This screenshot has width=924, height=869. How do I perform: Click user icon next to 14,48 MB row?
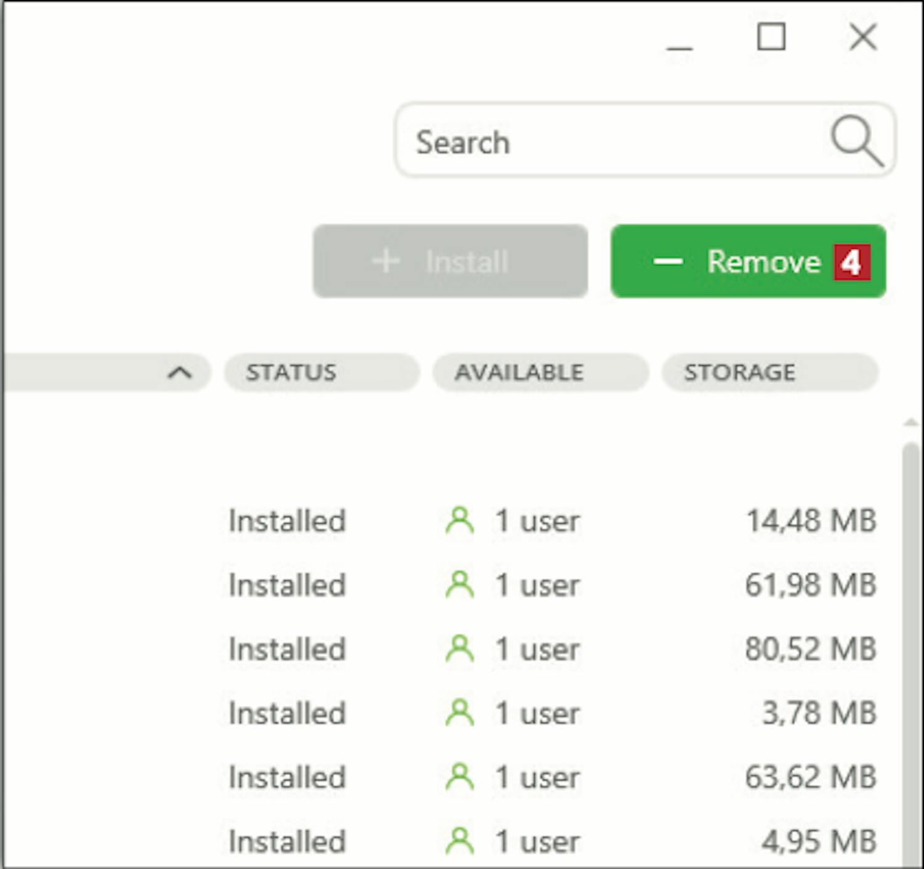click(460, 521)
